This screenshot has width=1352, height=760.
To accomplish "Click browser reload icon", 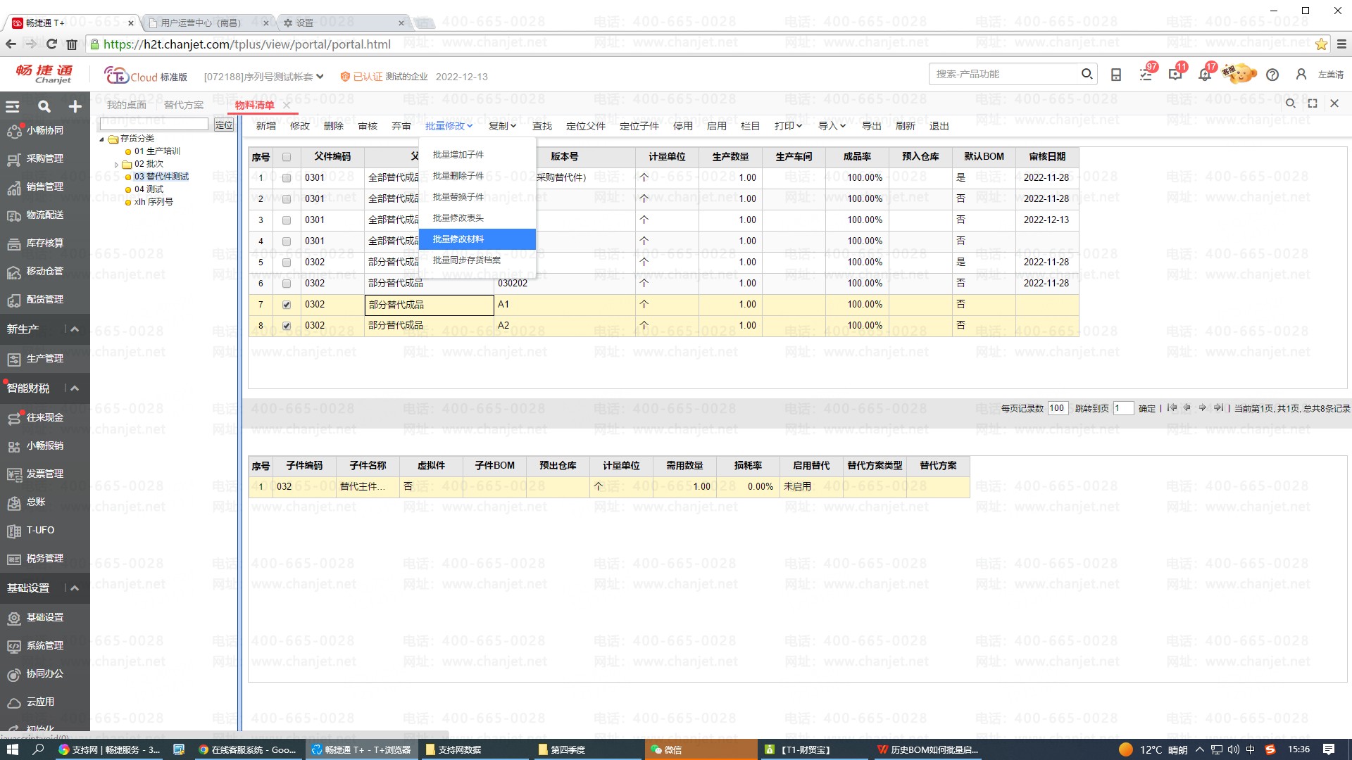I will pyautogui.click(x=51, y=44).
